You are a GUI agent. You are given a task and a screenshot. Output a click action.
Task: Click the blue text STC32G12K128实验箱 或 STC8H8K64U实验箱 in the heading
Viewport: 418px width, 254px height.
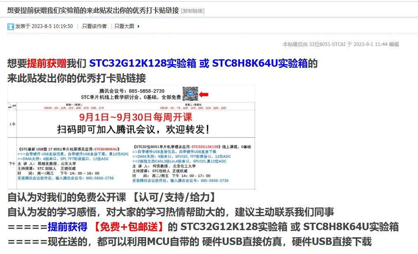coord(198,63)
